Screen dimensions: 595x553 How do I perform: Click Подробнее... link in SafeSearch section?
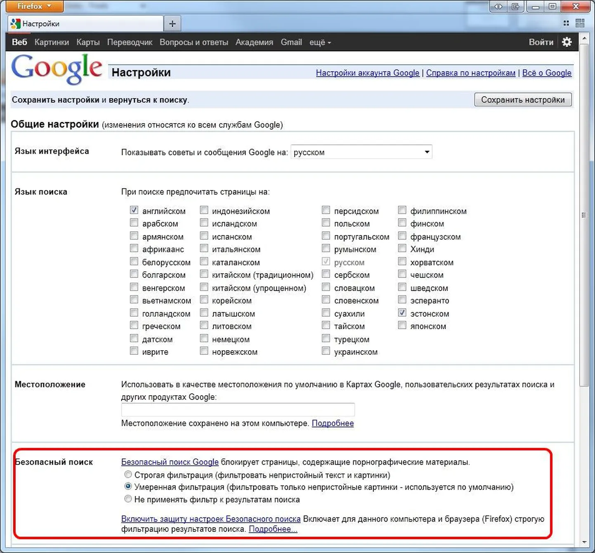pos(273,529)
